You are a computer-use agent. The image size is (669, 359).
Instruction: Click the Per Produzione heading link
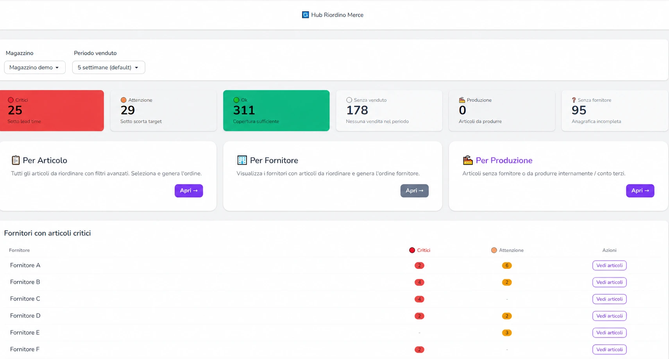coord(504,160)
